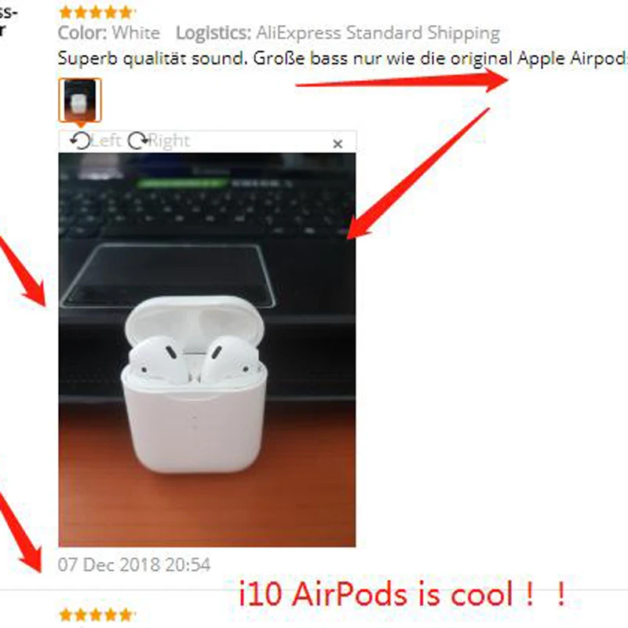Click the third star of top review rating

(96, 13)
